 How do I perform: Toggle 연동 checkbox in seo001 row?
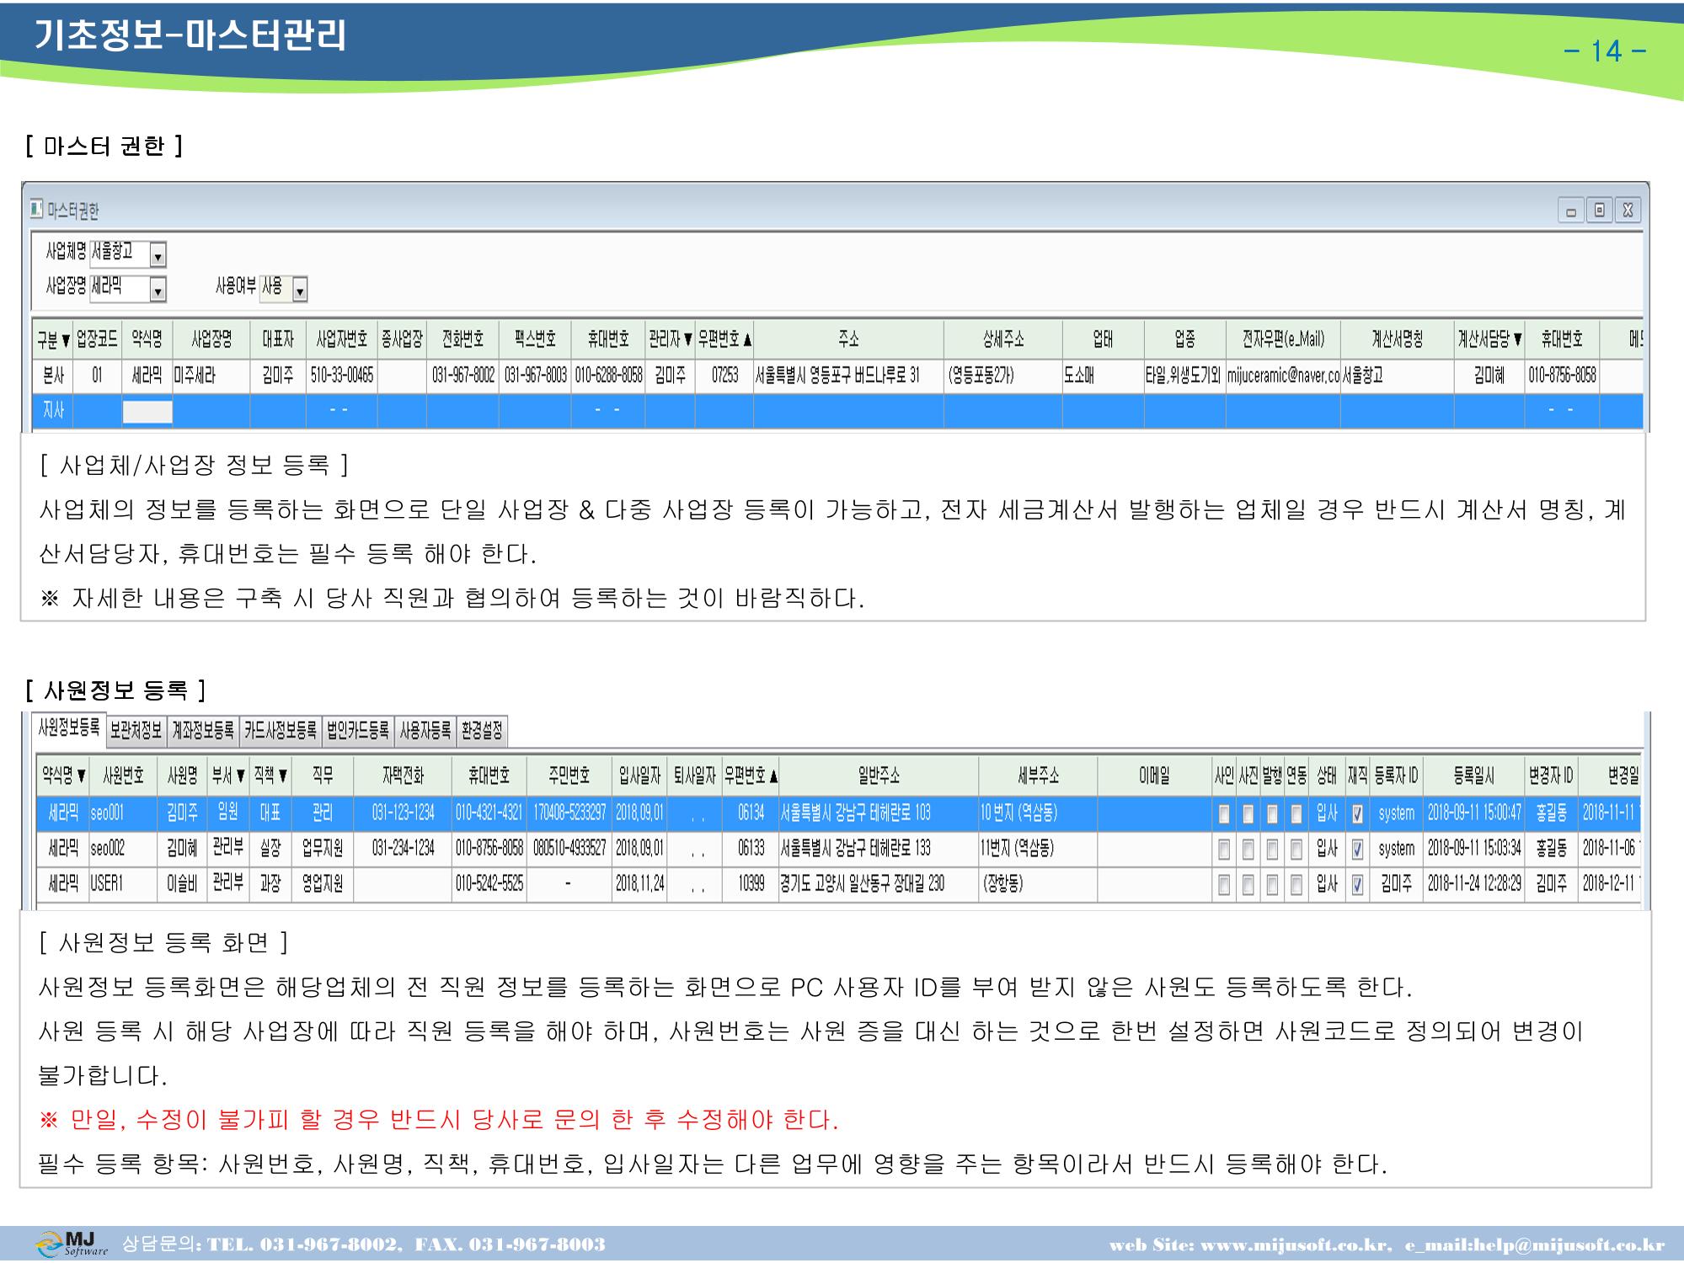click(1296, 813)
